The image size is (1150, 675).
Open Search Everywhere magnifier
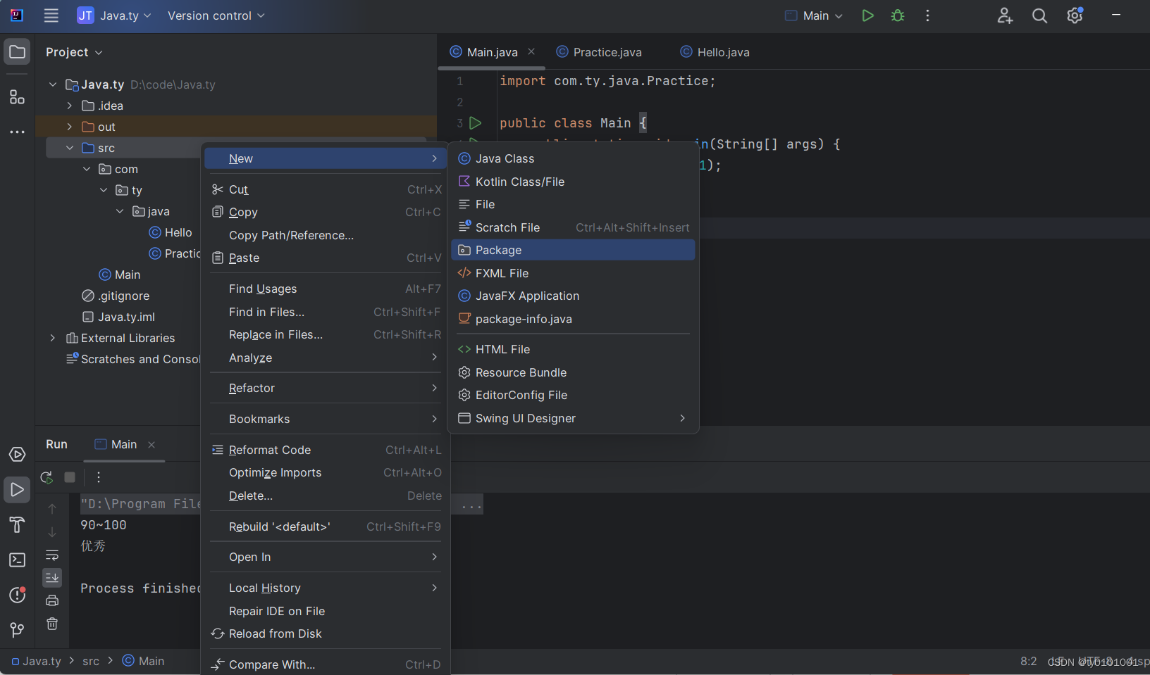[x=1039, y=15]
